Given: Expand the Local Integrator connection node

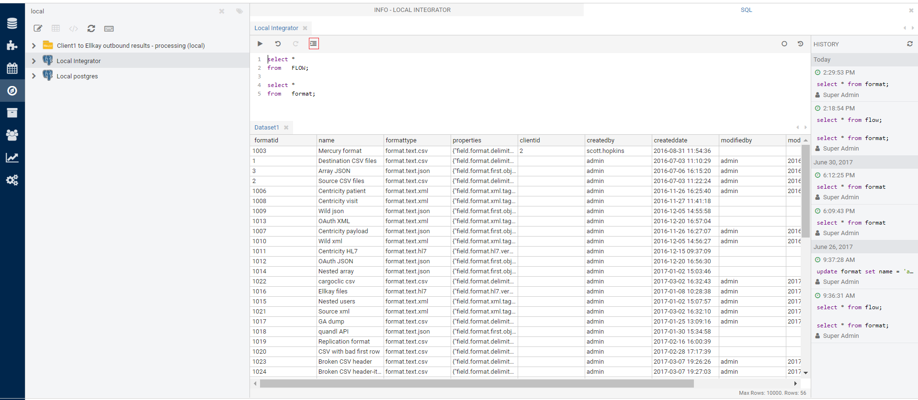Looking at the screenshot, I should (x=34, y=61).
